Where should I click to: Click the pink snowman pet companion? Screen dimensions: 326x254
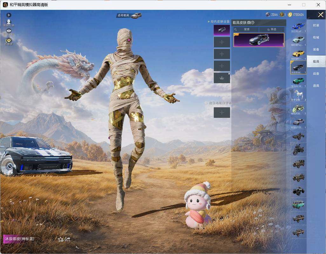pos(198,205)
